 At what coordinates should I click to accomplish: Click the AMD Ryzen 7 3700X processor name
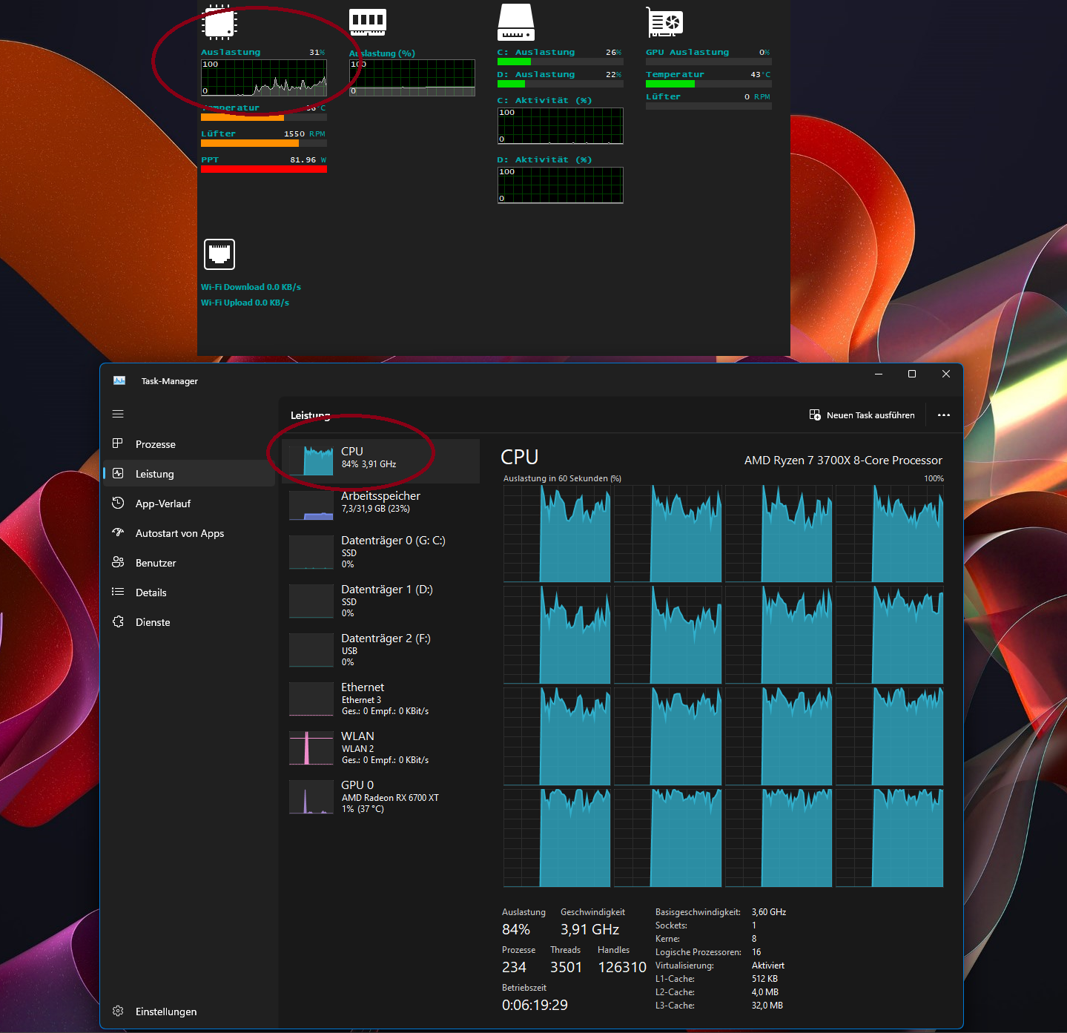843,461
